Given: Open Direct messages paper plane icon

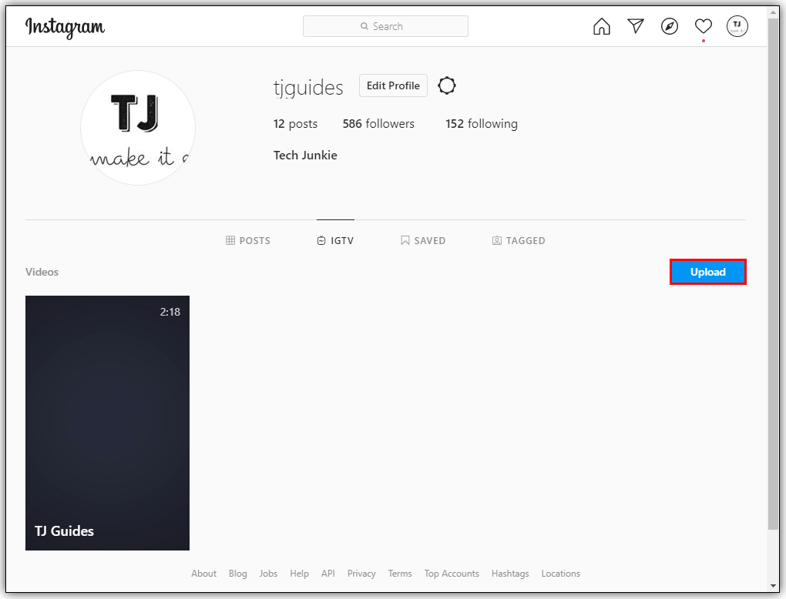Looking at the screenshot, I should click(x=636, y=27).
